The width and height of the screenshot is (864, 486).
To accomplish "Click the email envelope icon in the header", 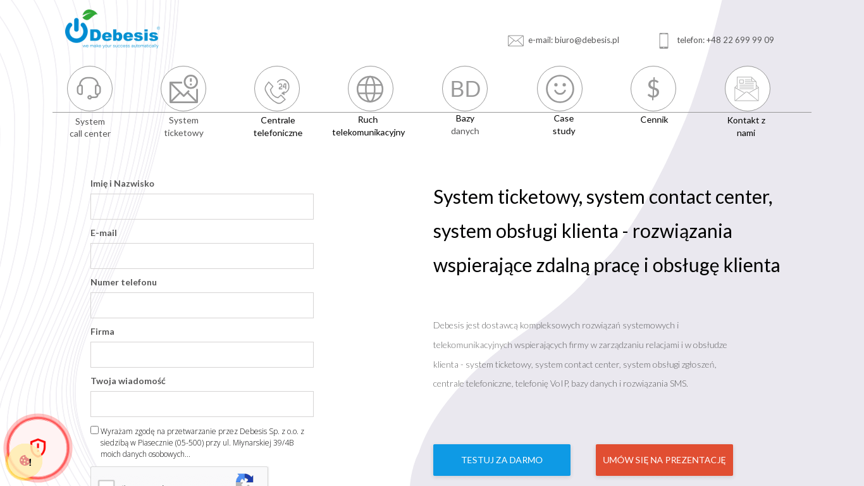I will 515,40.
